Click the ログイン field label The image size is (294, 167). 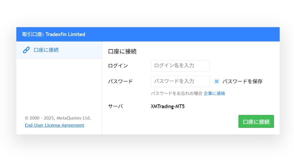(118, 66)
